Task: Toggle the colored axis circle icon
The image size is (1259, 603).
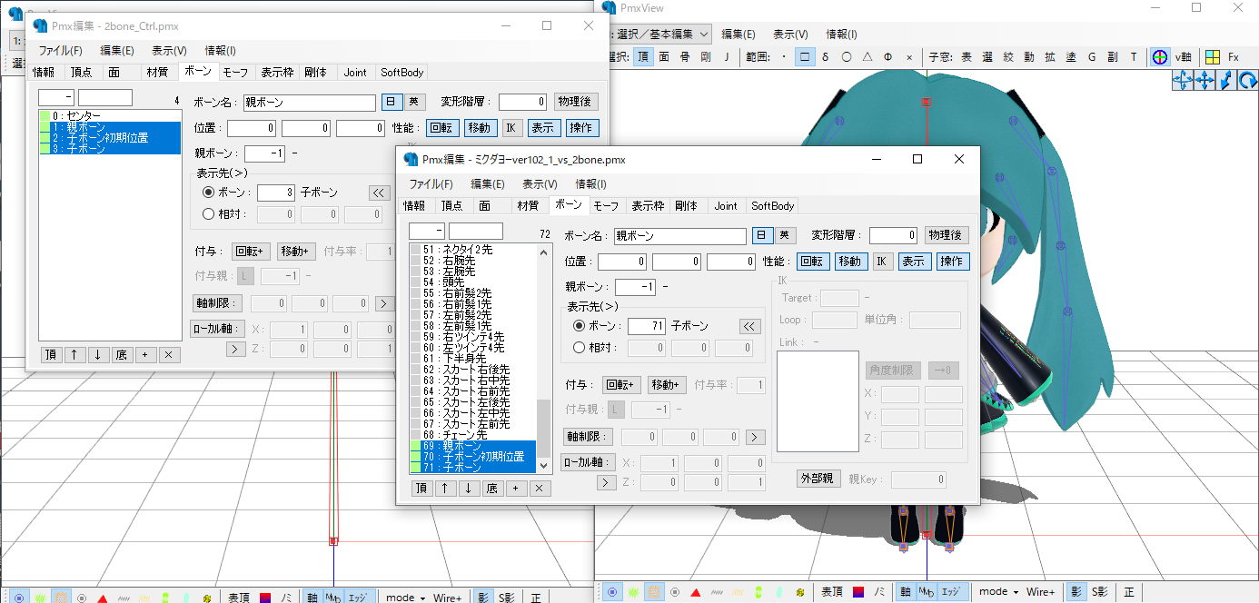Action: click(x=1160, y=56)
